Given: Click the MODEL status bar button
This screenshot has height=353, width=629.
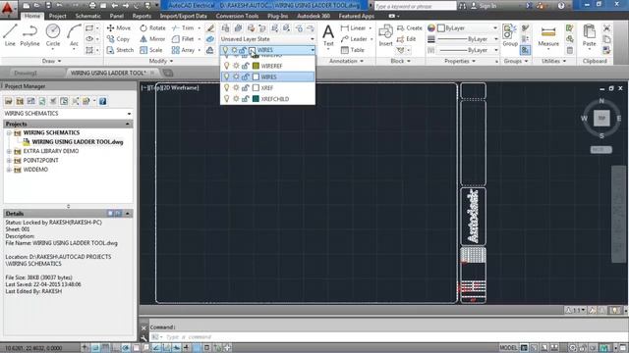Looking at the screenshot, I should click(x=508, y=347).
